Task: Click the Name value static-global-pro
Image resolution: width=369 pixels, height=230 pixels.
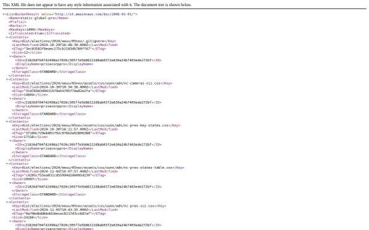Action: tap(38, 18)
